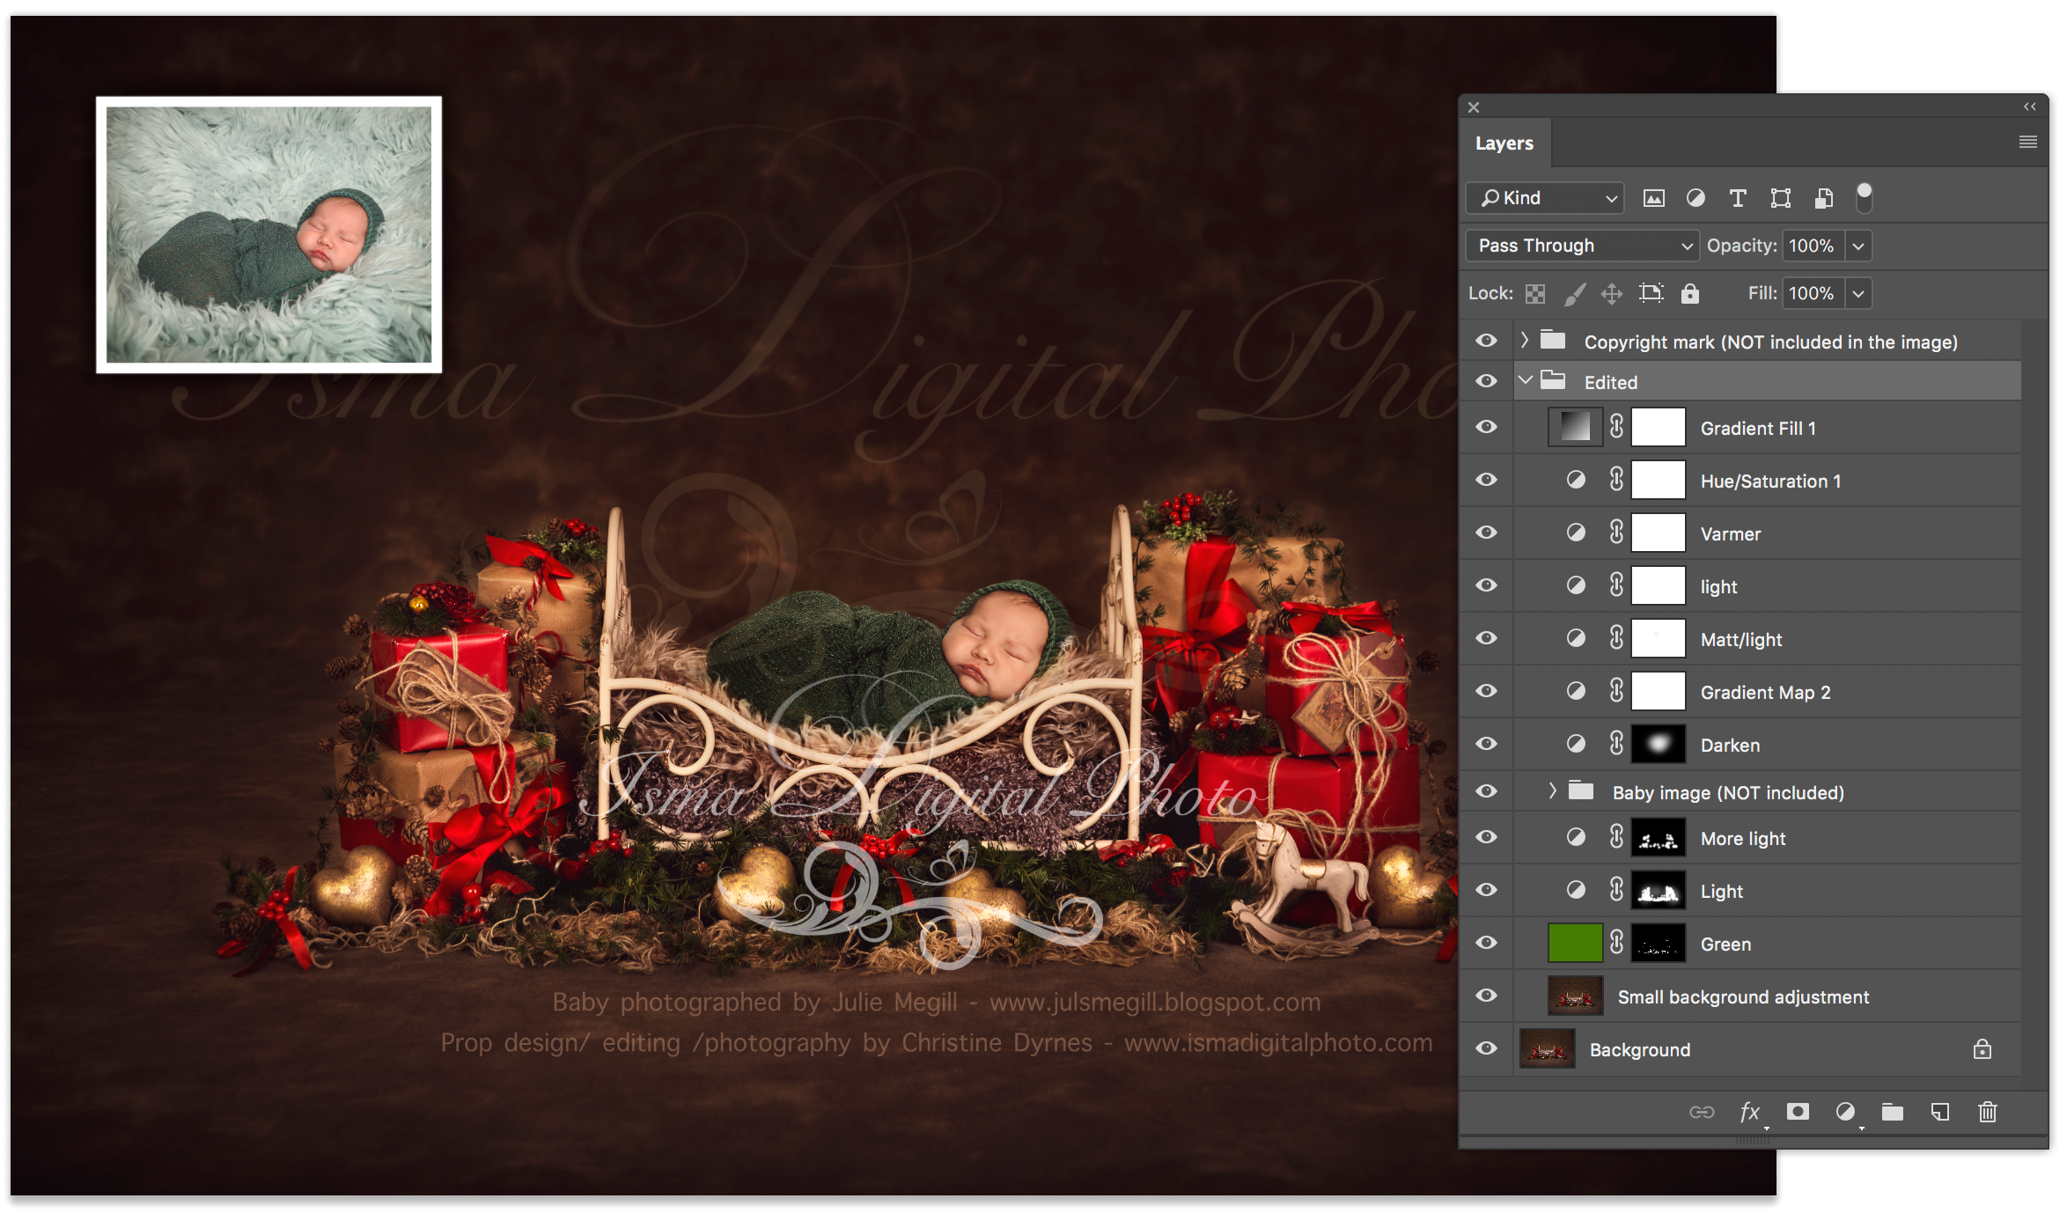Collapse the Edited group
2067x1213 pixels.
pos(1526,380)
